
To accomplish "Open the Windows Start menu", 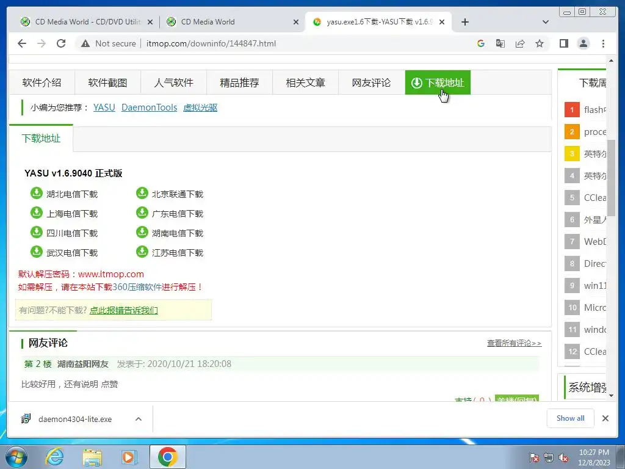I will [16, 457].
